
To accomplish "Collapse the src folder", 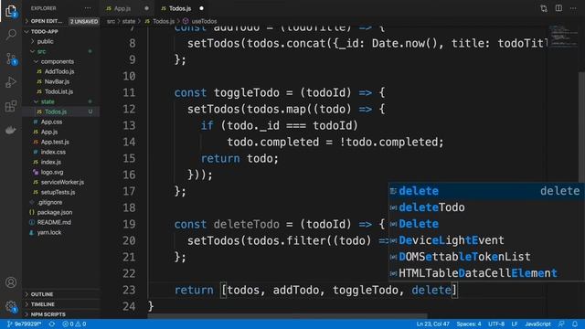I will tap(41, 51).
